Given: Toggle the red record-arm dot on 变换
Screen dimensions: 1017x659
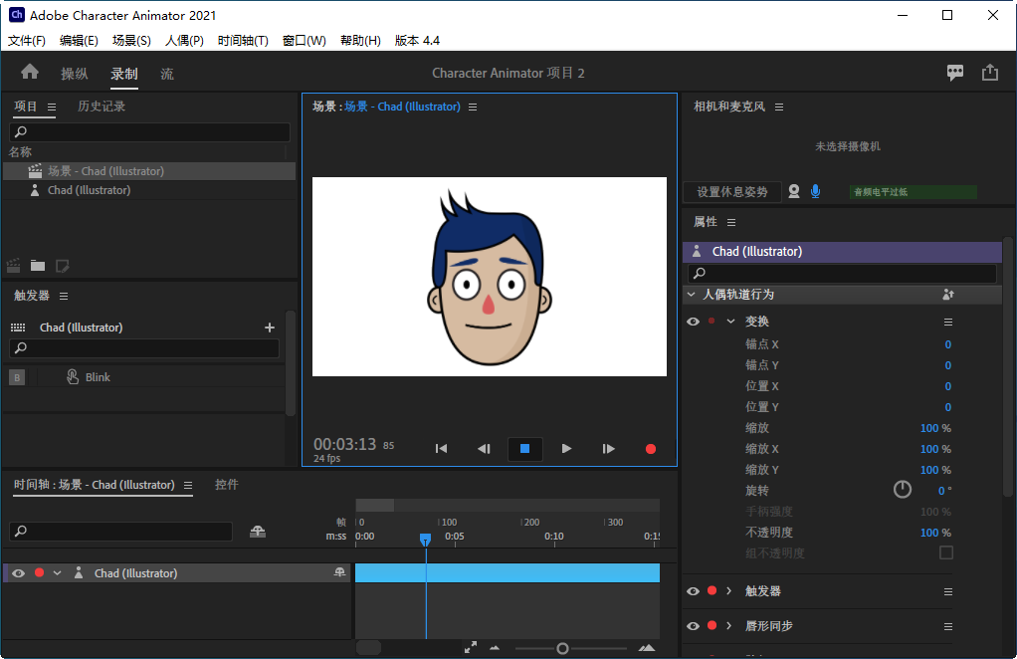Looking at the screenshot, I should coord(712,321).
